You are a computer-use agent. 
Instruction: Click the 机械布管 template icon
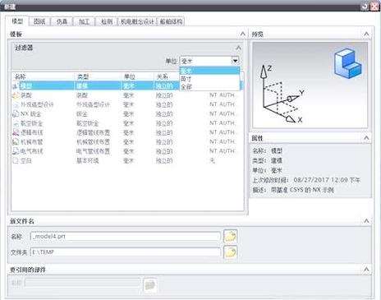16,142
